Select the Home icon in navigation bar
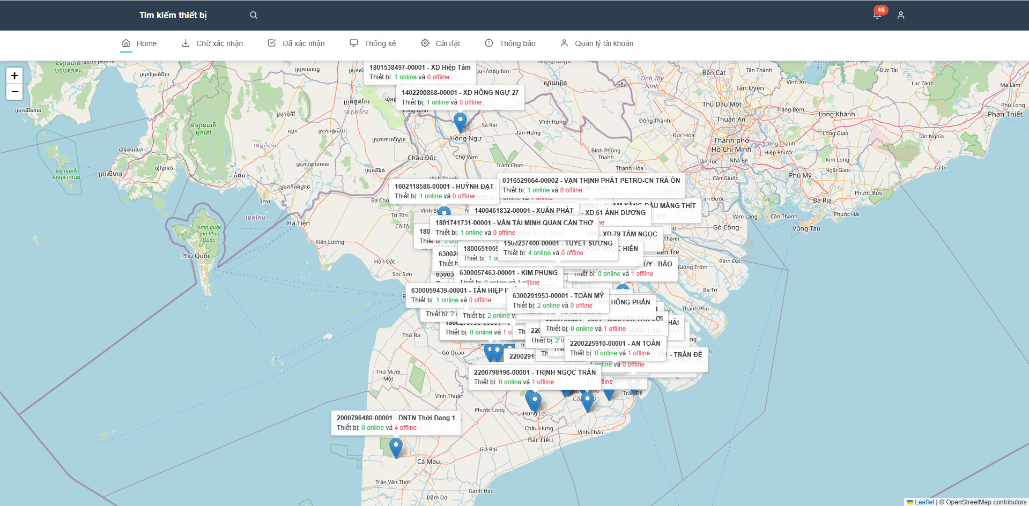The height and width of the screenshot is (506, 1029). pos(125,43)
